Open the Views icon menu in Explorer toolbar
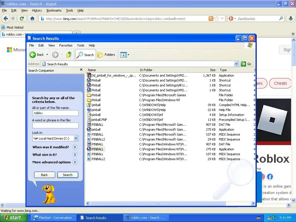 pyautogui.click(x=125, y=55)
